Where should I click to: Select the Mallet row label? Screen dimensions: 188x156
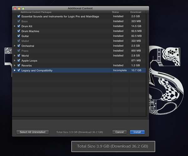pos(25,41)
